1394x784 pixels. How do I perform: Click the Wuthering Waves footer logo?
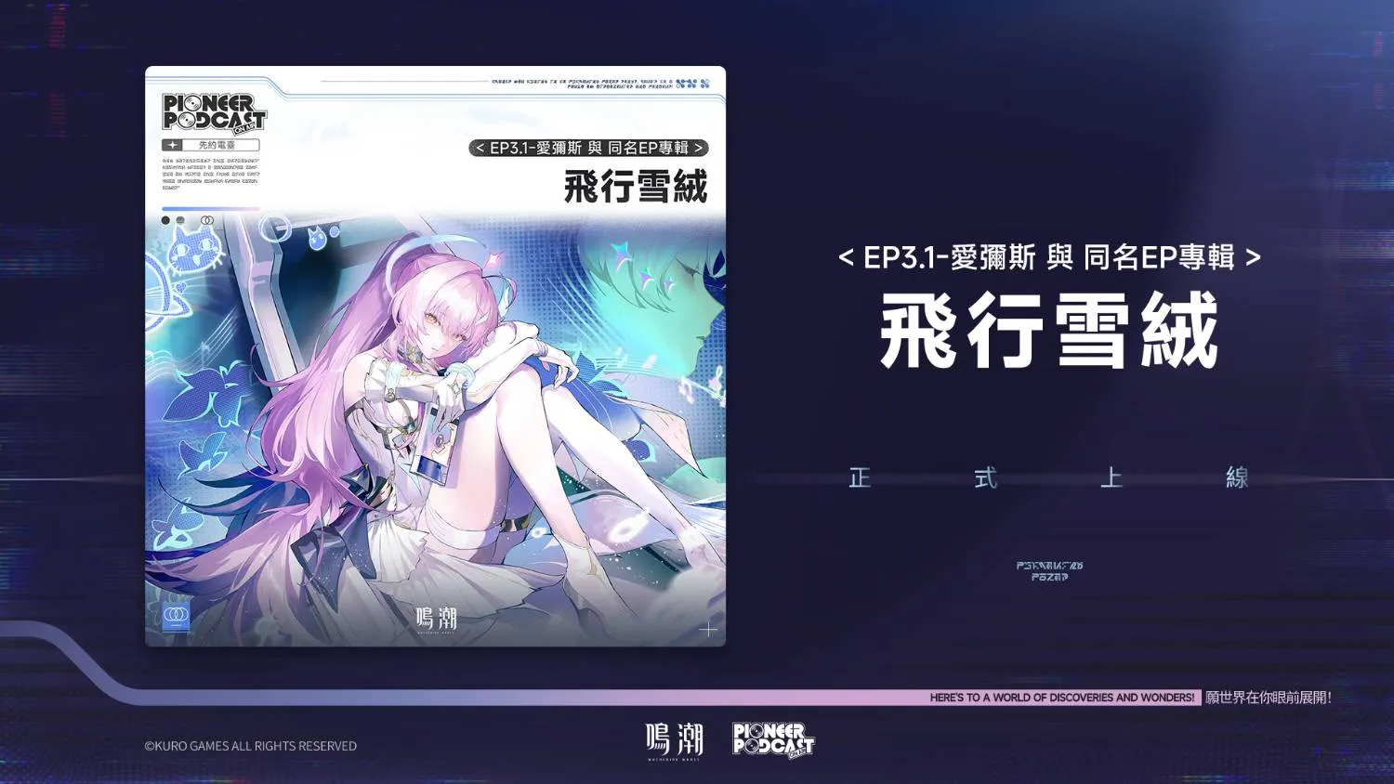(x=675, y=740)
